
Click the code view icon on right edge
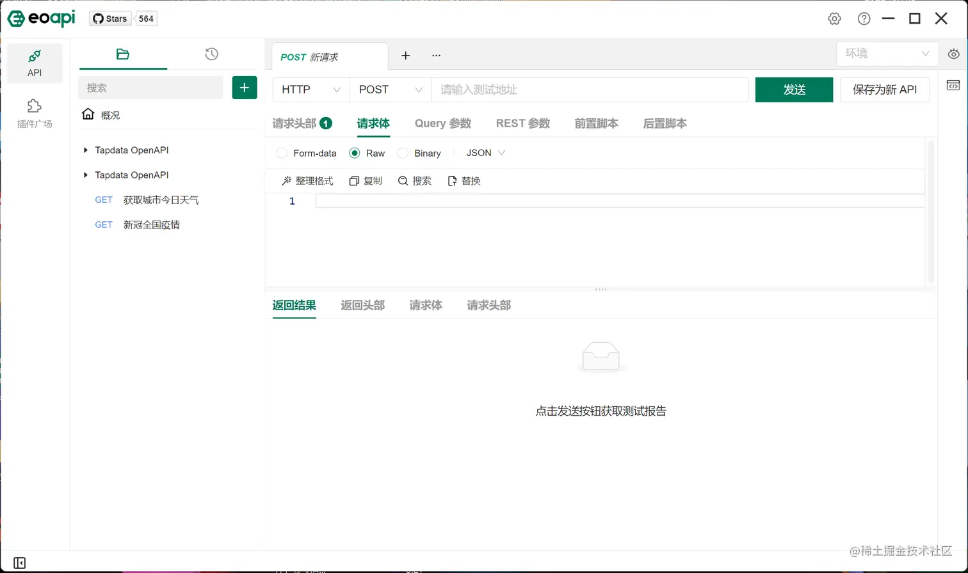pos(954,84)
